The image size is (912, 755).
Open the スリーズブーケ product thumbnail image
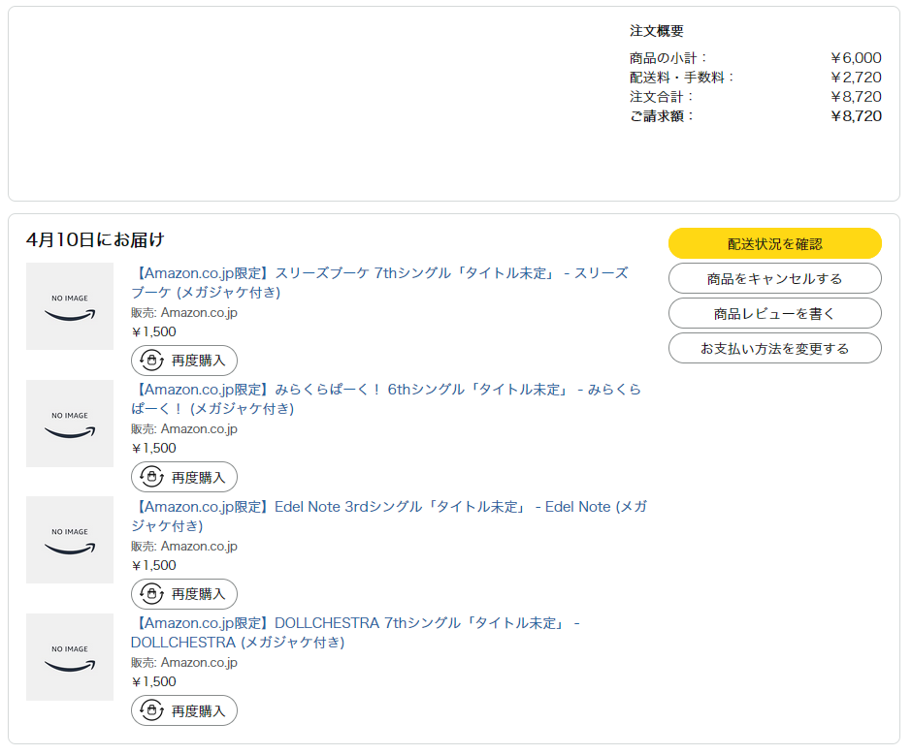[x=70, y=306]
